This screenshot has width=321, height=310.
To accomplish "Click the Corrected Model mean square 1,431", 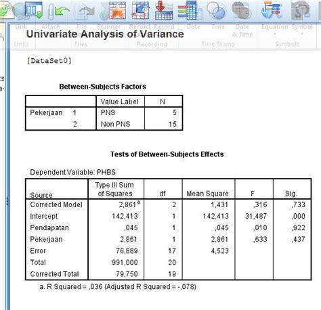I will click(x=219, y=204).
